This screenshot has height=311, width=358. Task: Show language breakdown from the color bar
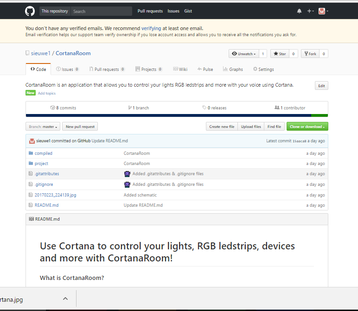[x=177, y=115]
